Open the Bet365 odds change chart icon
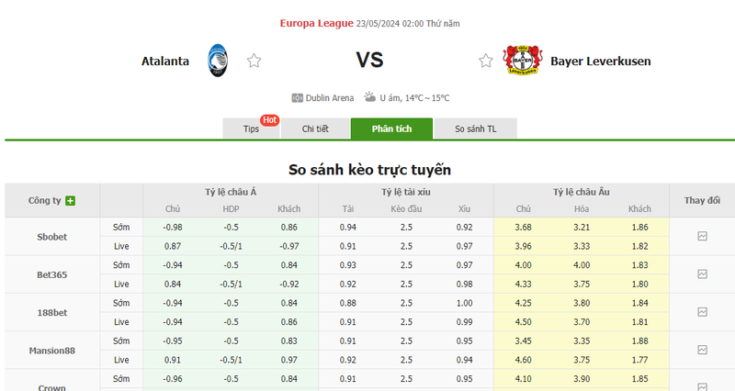This screenshot has height=391, width=735. tap(702, 274)
